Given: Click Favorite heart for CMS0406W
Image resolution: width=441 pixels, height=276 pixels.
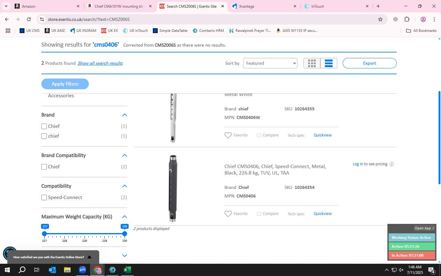Looking at the screenshot, I should 228,135.
